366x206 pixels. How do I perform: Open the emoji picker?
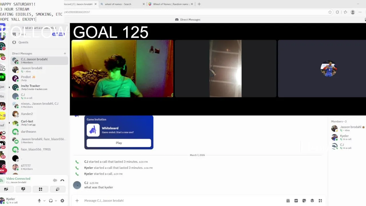pyautogui.click(x=312, y=201)
